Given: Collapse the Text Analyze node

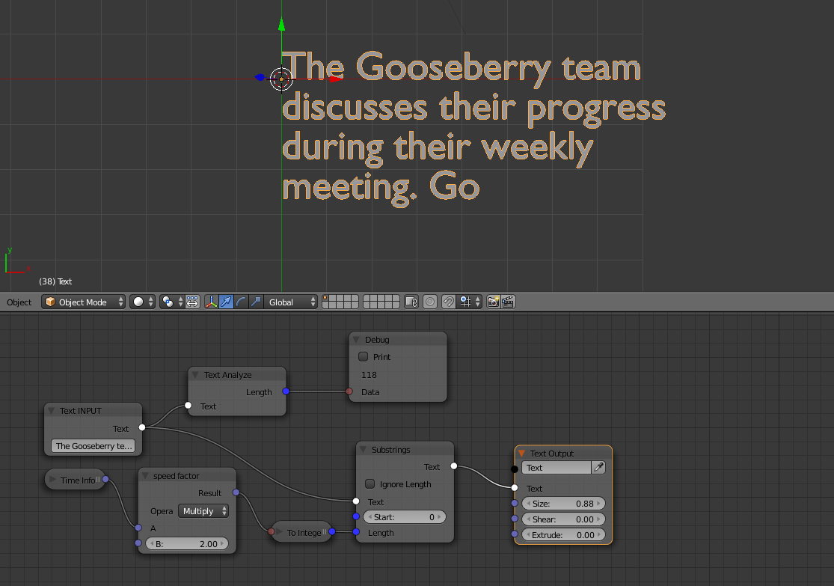Looking at the screenshot, I should tap(195, 375).
